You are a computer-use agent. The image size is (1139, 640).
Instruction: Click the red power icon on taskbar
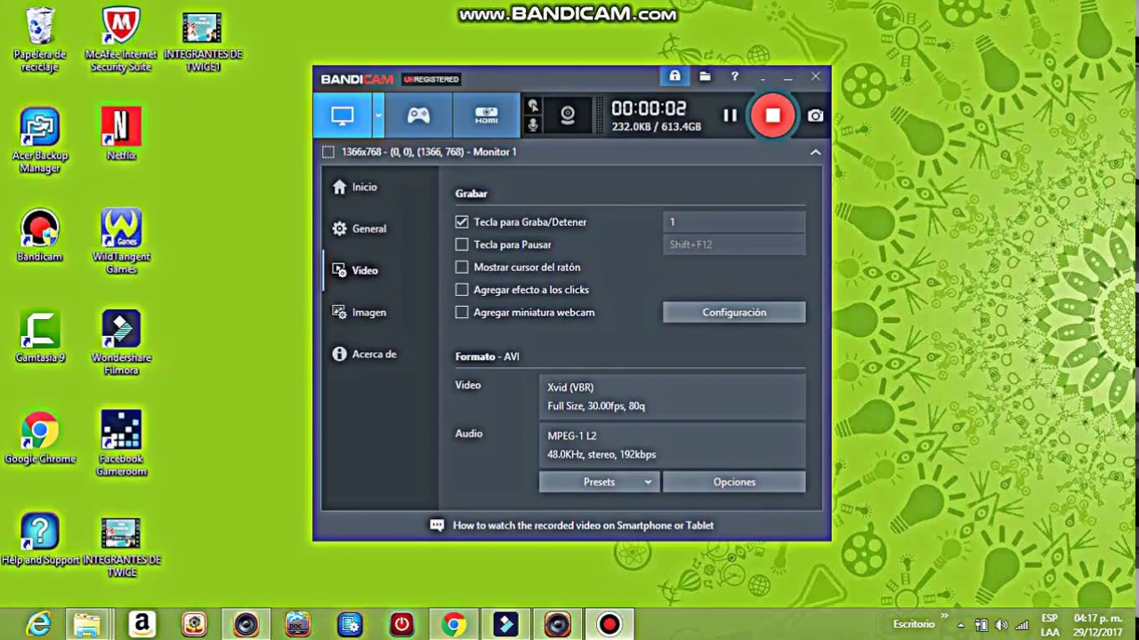click(x=401, y=625)
